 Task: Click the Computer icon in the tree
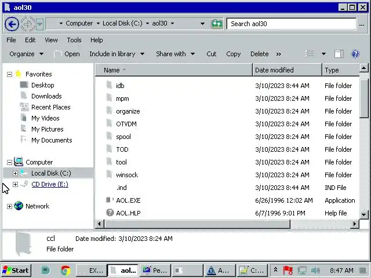pos(19,162)
